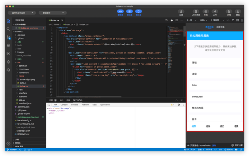Toggle the 调试器 debugger panel
The height and width of the screenshot is (156, 249).
coord(129,12)
